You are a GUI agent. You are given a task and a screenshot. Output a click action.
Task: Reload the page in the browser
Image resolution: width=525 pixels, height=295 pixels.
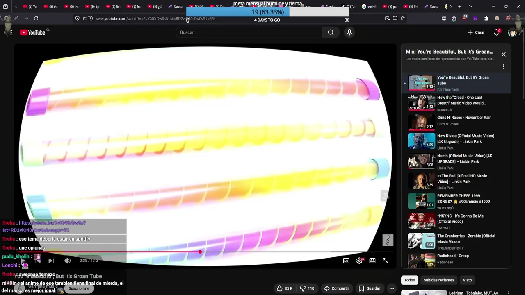[x=36, y=18]
